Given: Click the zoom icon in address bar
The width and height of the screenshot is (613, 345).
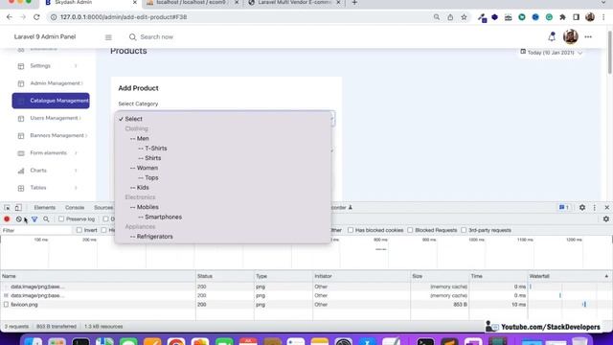Looking at the screenshot, I should [437, 17].
